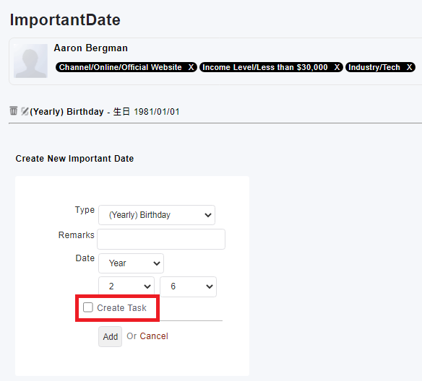Screen dimensions: 422x381
Task: Remove the Channel/Online/Official Website tag
Action: tap(191, 67)
